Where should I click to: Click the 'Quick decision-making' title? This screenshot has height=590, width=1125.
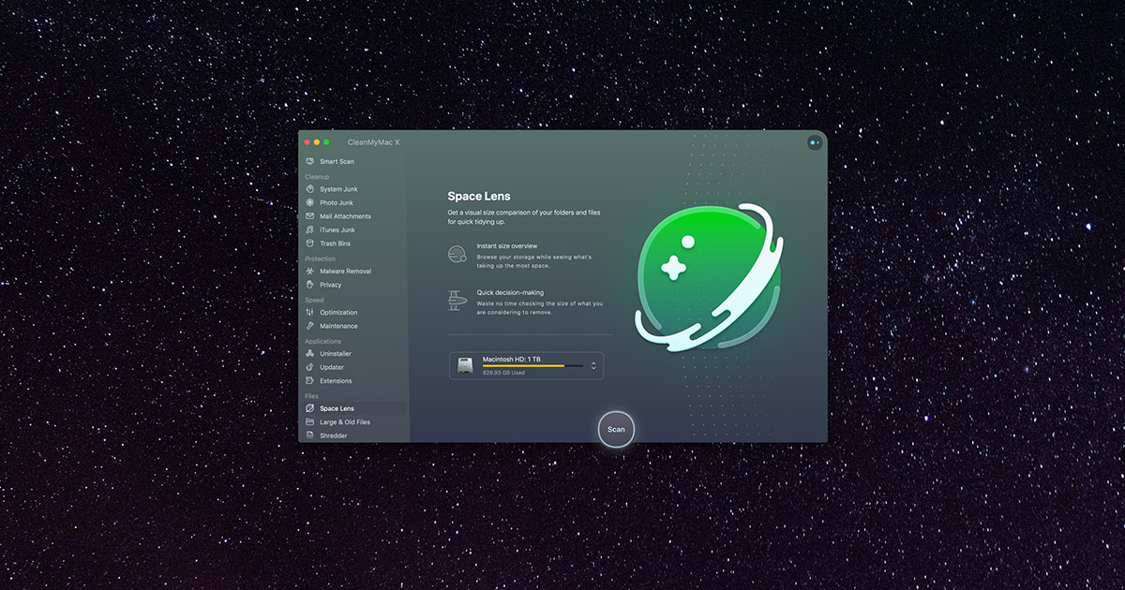510,292
